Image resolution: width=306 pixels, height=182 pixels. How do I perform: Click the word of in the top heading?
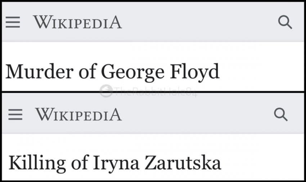point(88,71)
